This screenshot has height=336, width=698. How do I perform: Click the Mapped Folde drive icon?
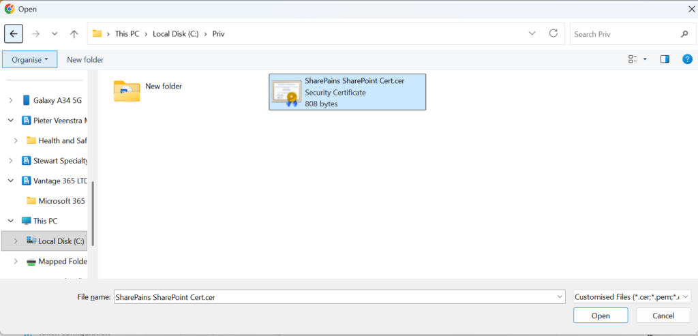tap(31, 261)
